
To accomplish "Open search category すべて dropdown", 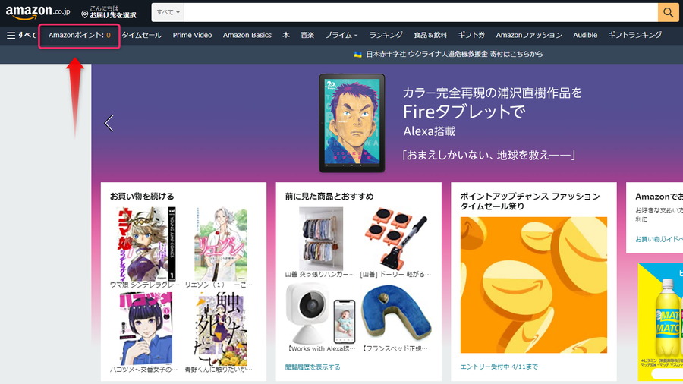I will point(168,13).
